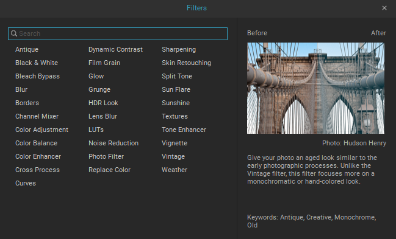Viewport: 396px width, 239px height.
Task: Click the magnifier icon in the search box
Action: [14, 33]
